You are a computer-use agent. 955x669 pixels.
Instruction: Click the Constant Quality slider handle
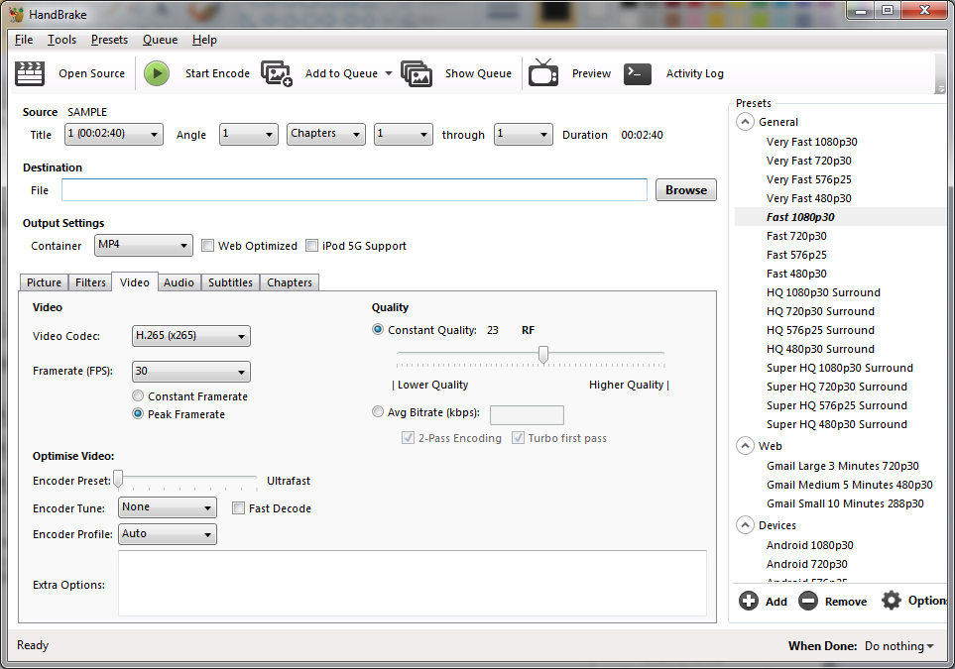[542, 354]
